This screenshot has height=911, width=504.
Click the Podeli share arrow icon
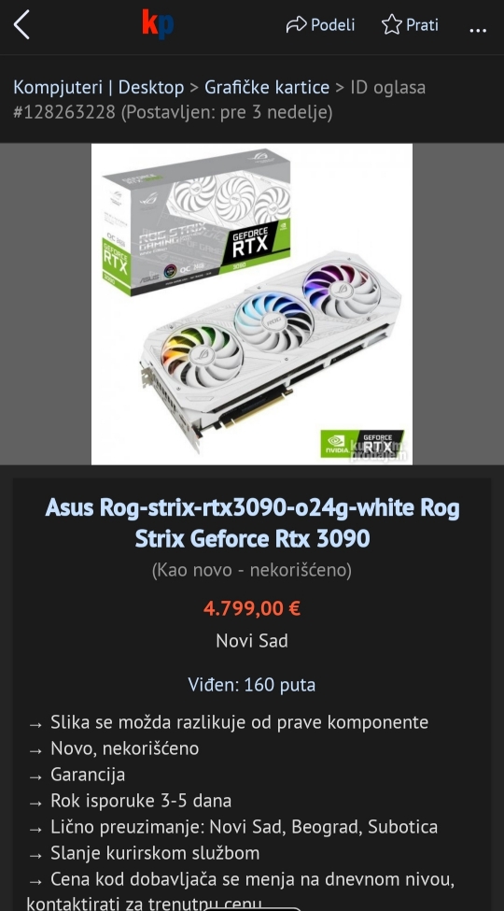pos(297,25)
